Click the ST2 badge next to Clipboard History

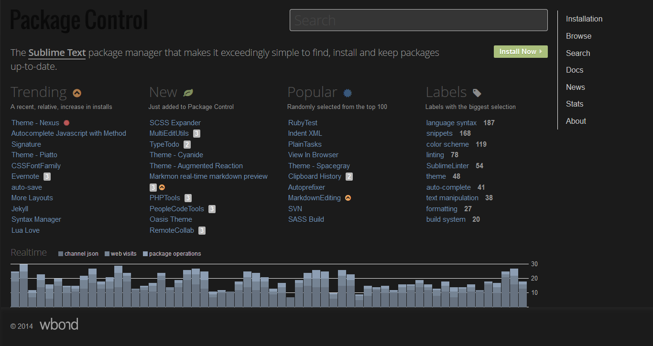[x=349, y=176]
